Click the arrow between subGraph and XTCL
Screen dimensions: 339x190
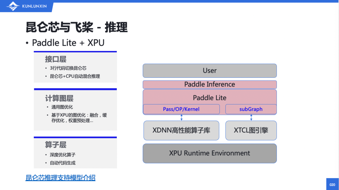click(251, 118)
